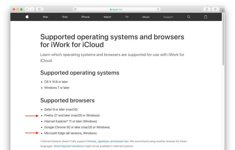Open the Watch menu item
235x150 pixels.
[x=107, y=17]
